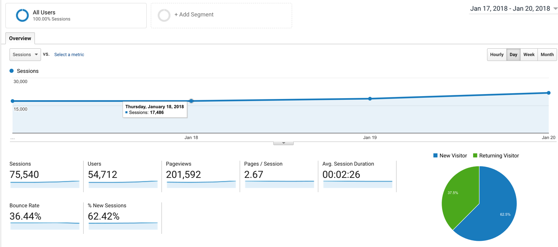Click the Pageviews sparkline chart
558x247 pixels.
point(201,184)
